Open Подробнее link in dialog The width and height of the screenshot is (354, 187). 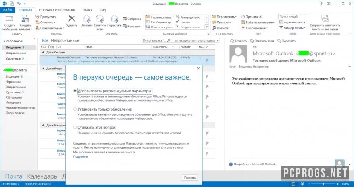click(81, 157)
